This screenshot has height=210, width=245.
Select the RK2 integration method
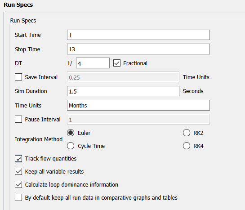coord(187,133)
